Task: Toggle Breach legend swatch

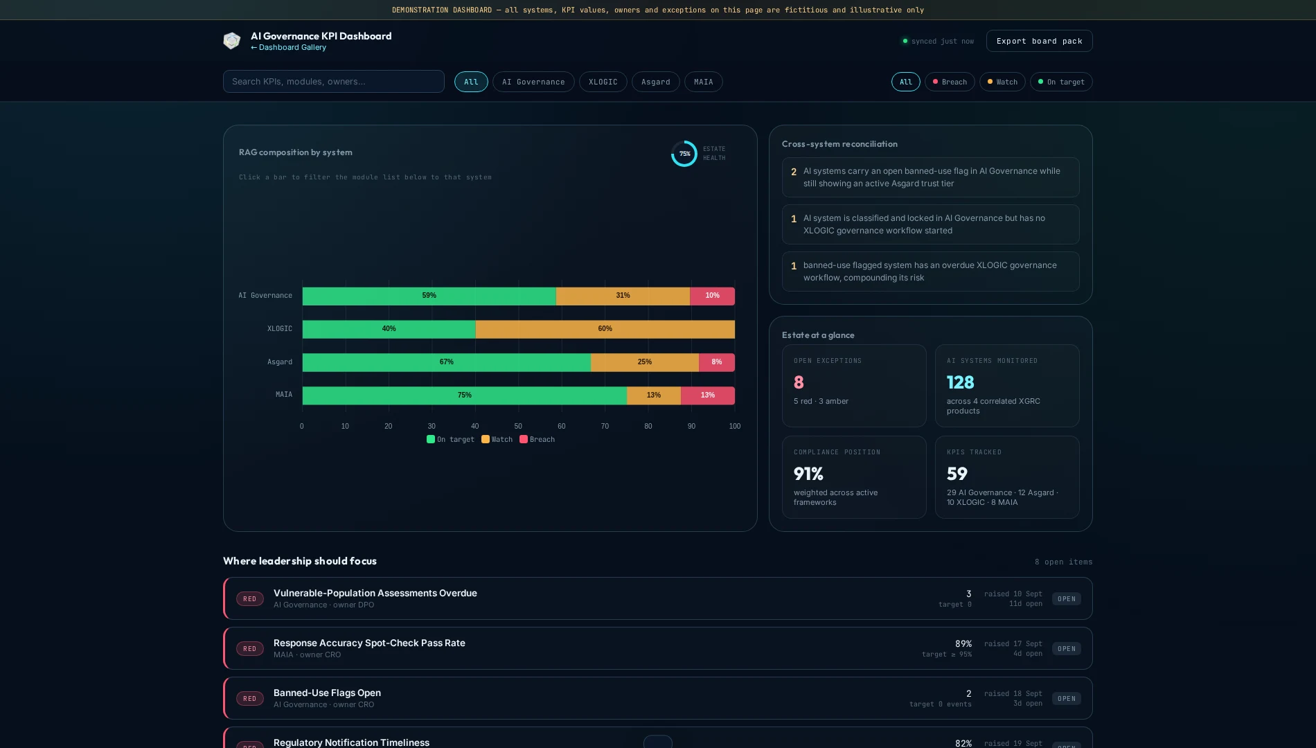Action: coord(524,439)
